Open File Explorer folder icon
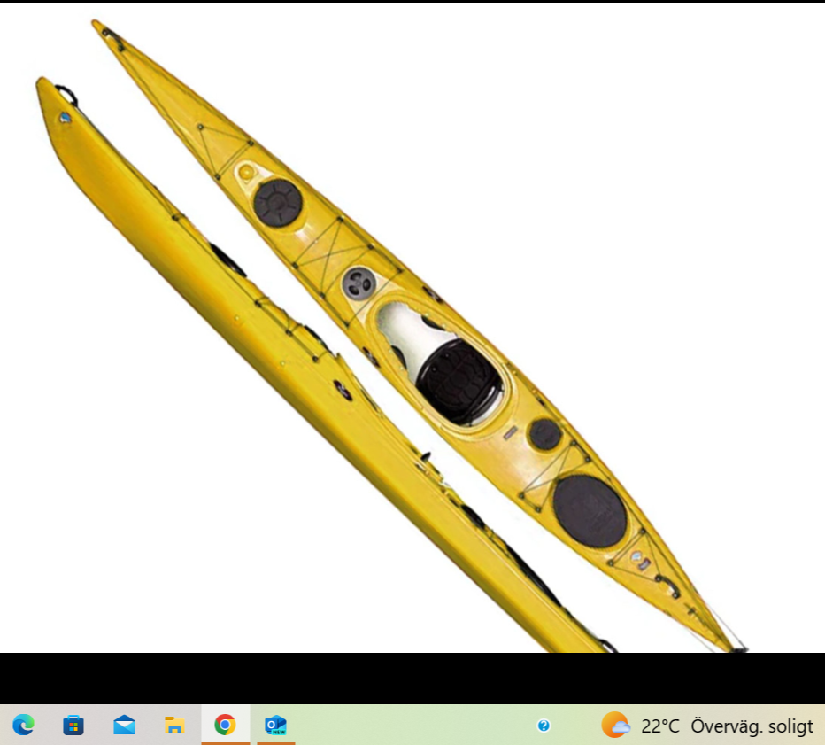 point(174,726)
